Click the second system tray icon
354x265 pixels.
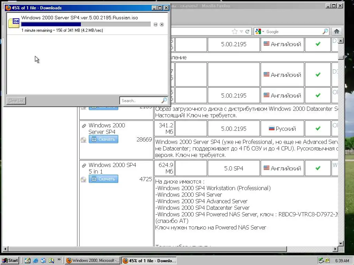[327, 261]
